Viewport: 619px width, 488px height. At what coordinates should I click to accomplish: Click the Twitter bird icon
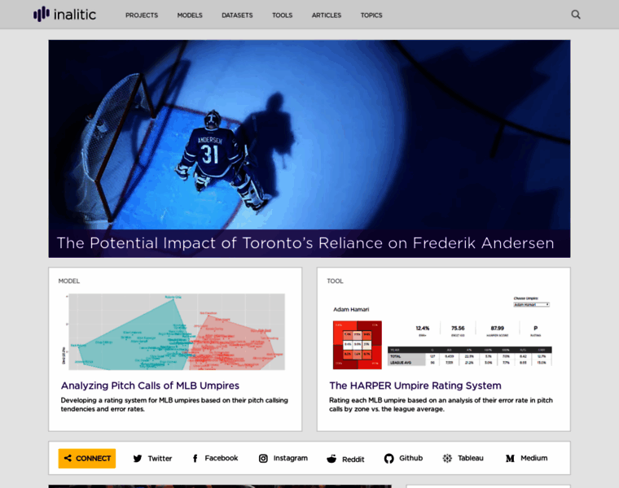[x=138, y=459]
